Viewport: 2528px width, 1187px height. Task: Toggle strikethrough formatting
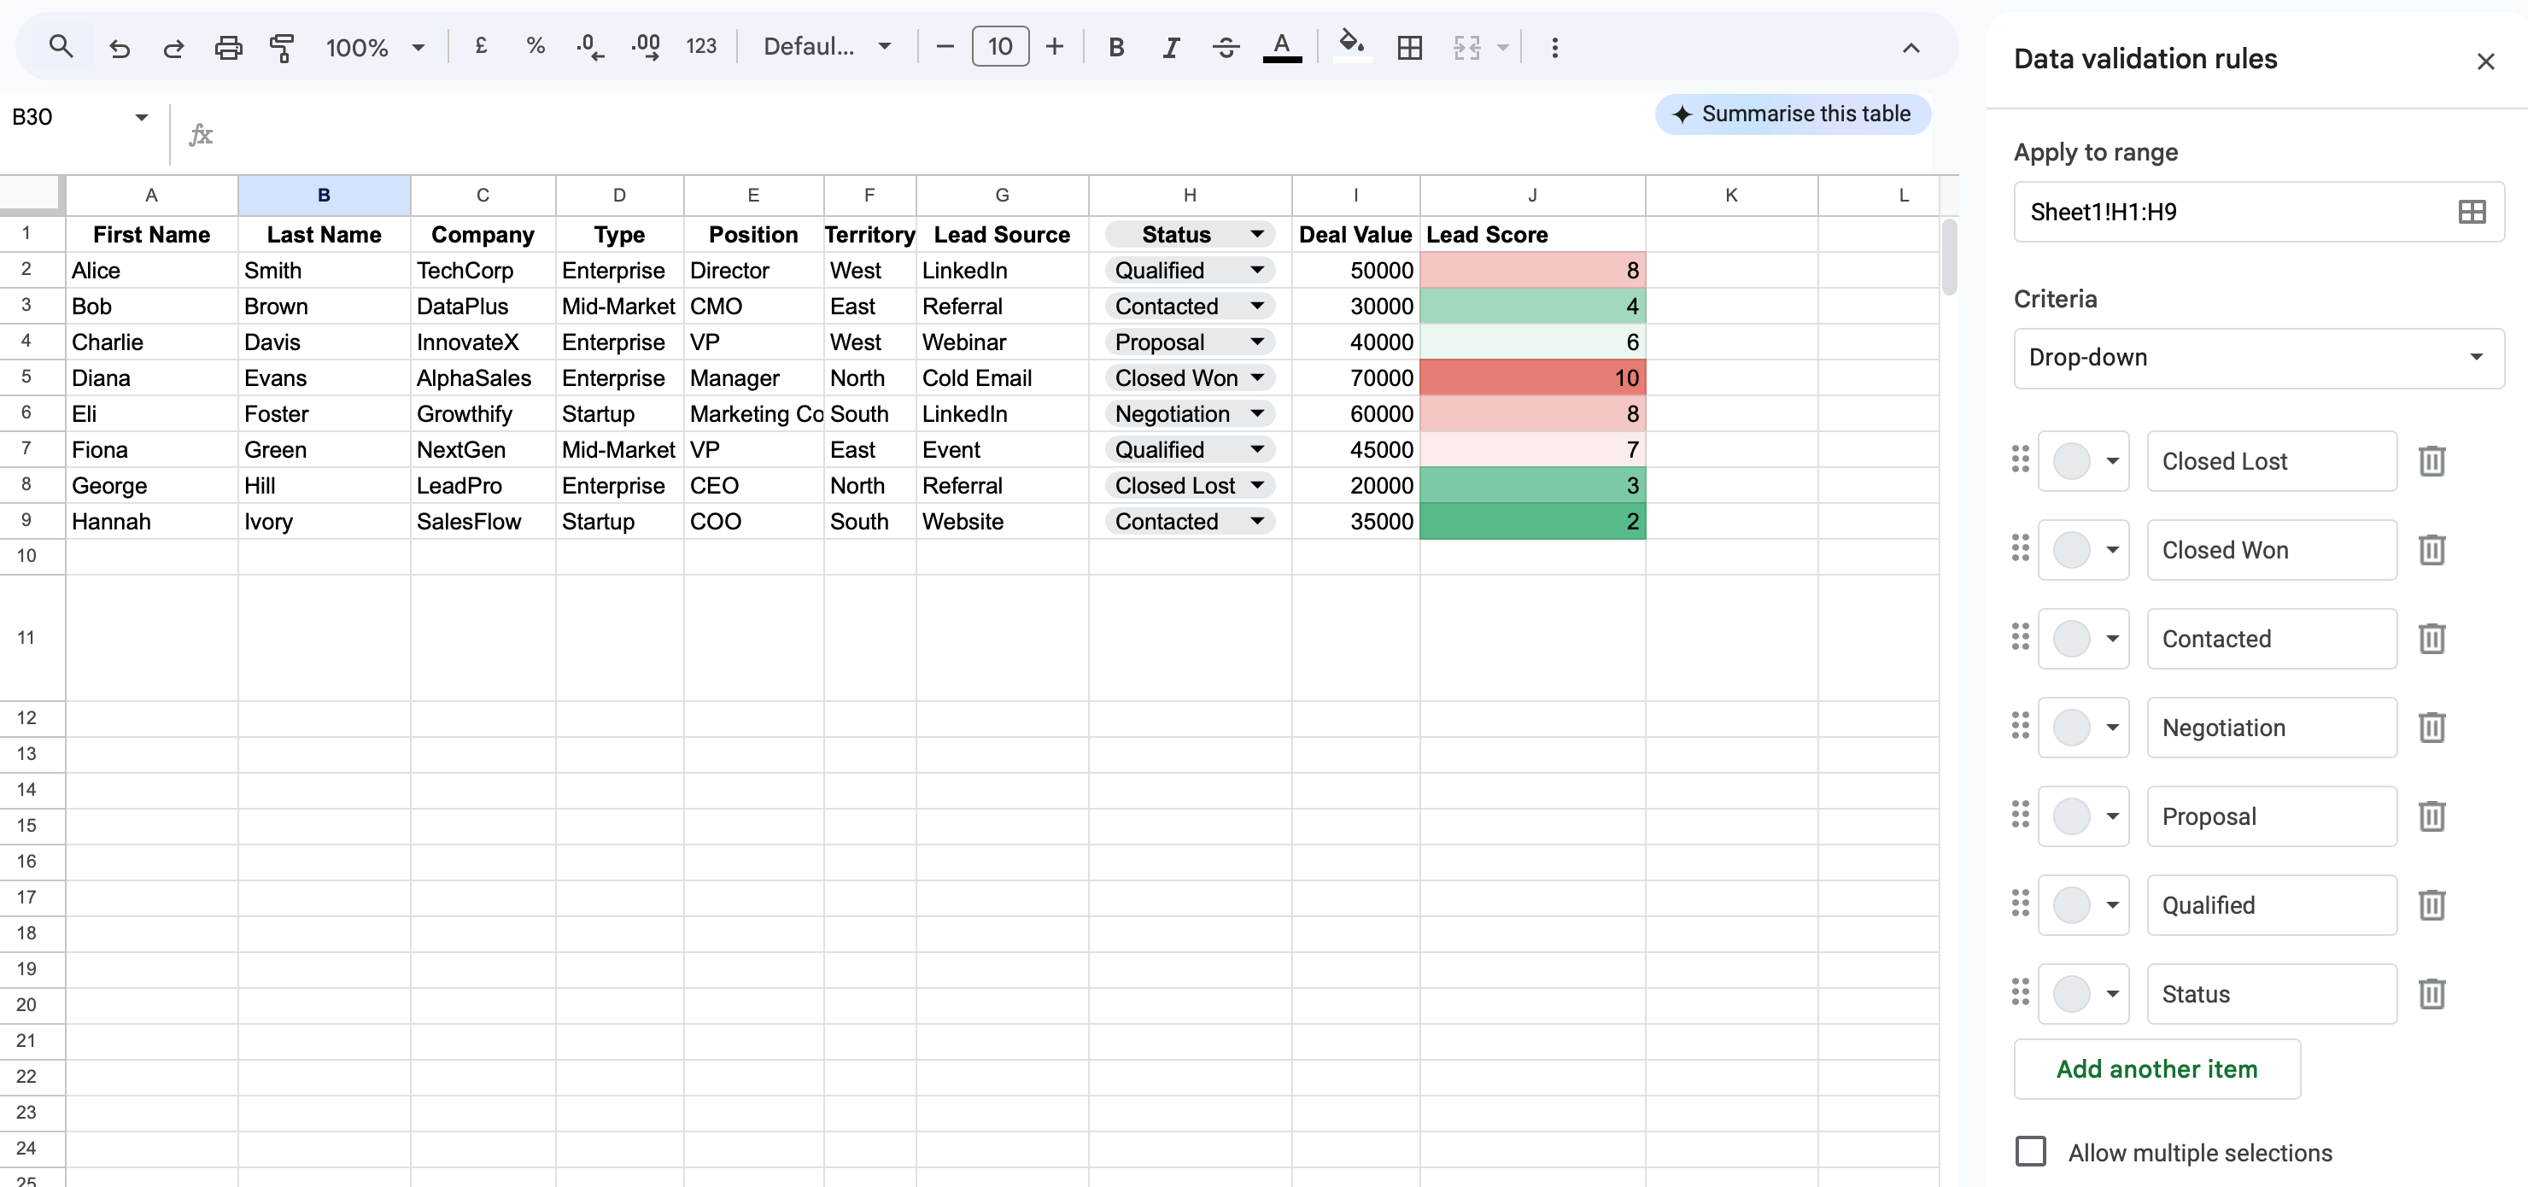(1226, 47)
